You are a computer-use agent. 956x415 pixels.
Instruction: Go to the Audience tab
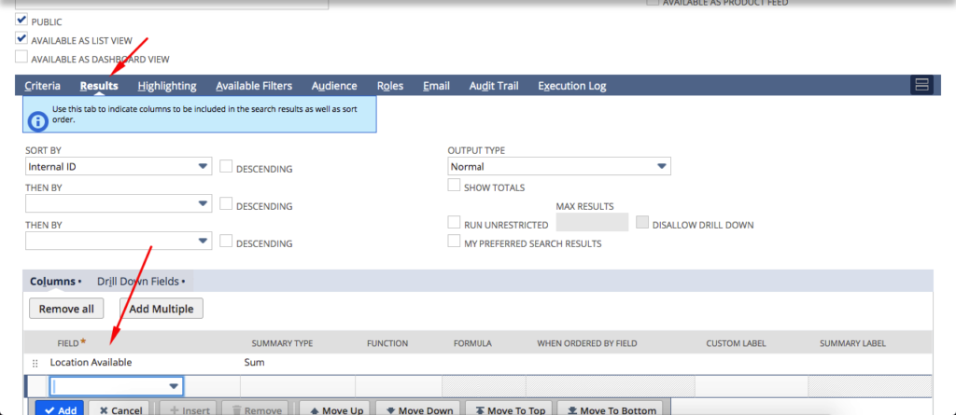[x=334, y=86]
